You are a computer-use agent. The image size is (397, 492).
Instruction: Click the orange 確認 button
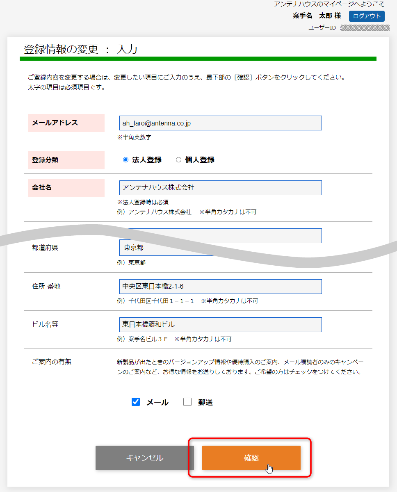(x=251, y=458)
